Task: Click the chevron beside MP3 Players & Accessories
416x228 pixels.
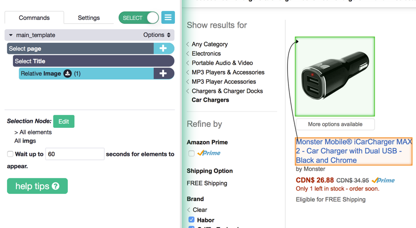Action: coord(188,72)
